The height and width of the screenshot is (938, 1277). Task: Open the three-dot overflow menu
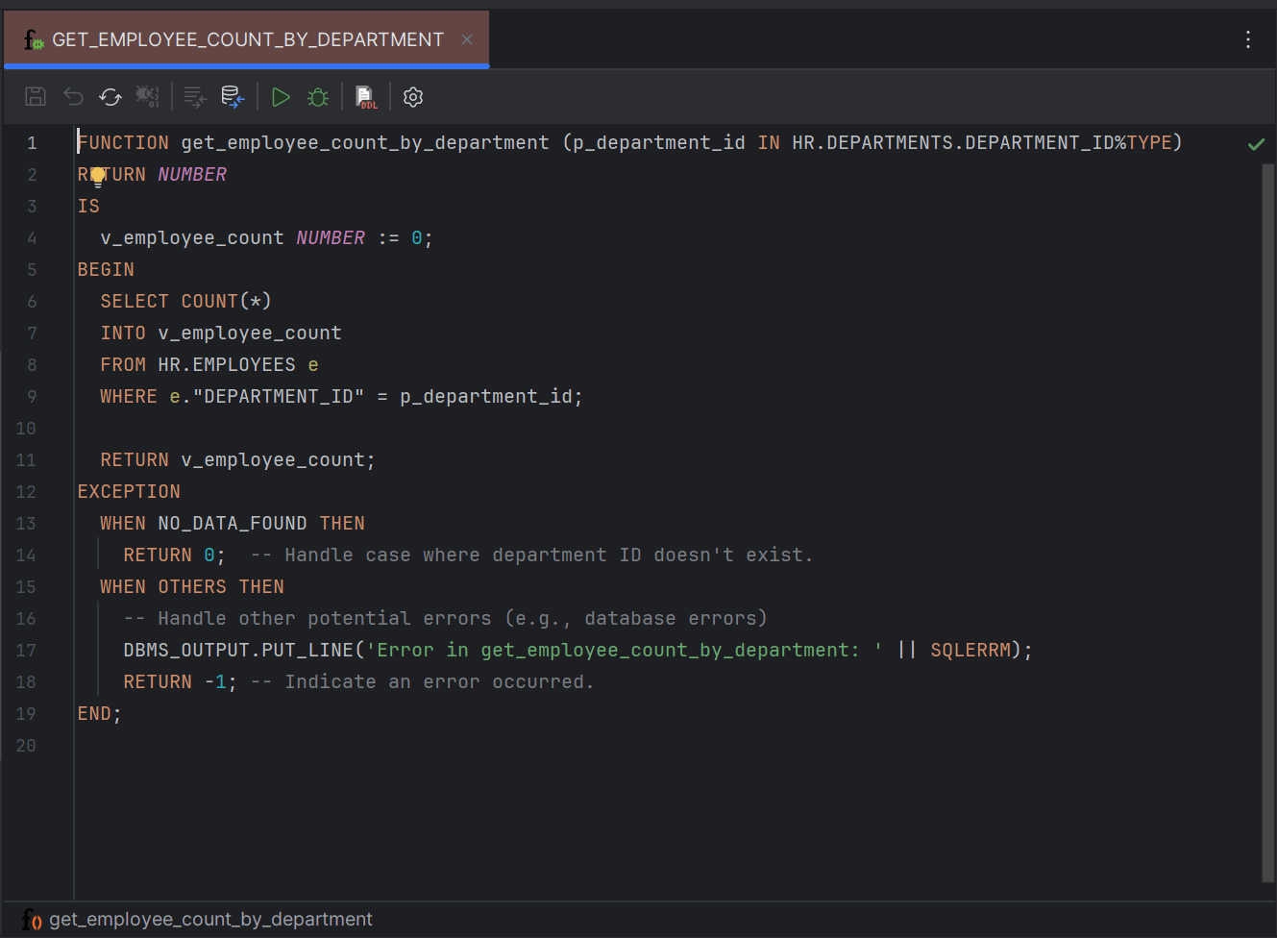1247,39
